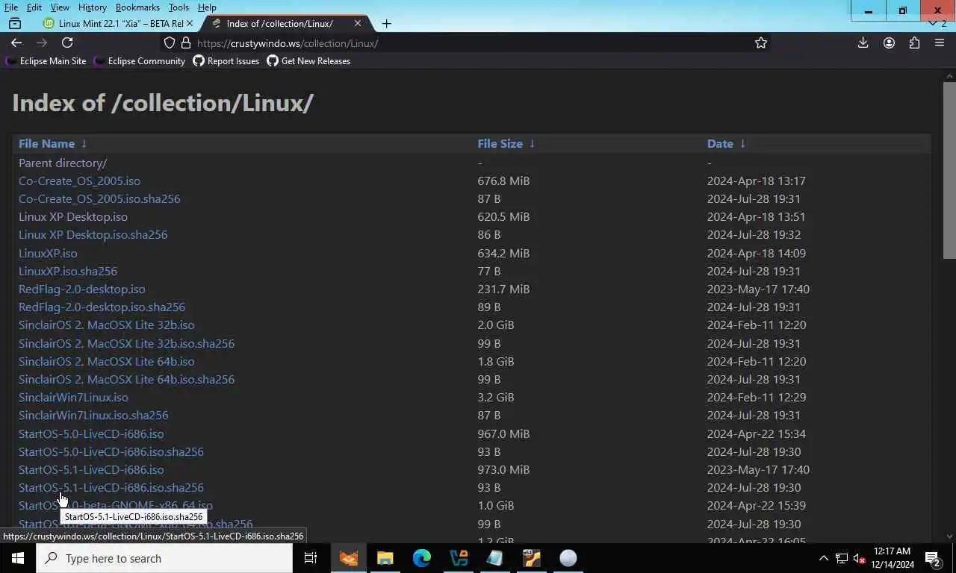Viewport: 956px width, 573px height.
Task: Sort listing by File Name header
Action: click(46, 143)
